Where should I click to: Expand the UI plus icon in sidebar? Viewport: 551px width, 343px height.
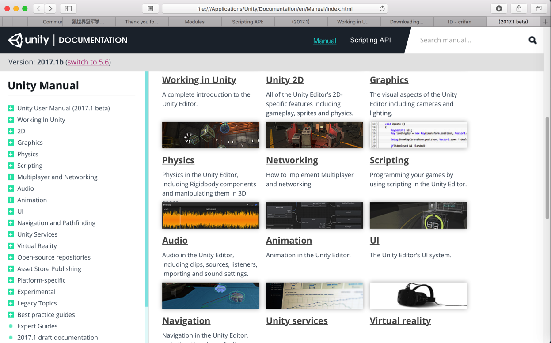11,211
